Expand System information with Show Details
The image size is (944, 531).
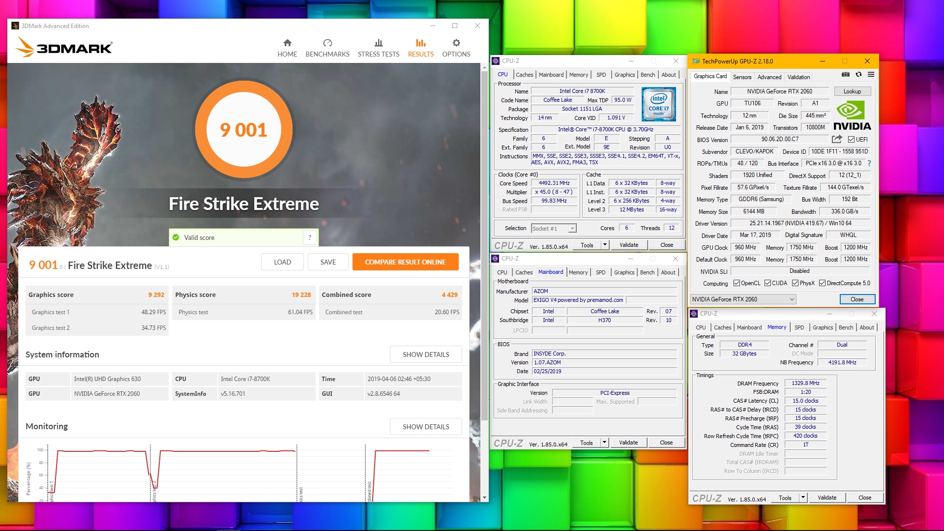click(426, 354)
